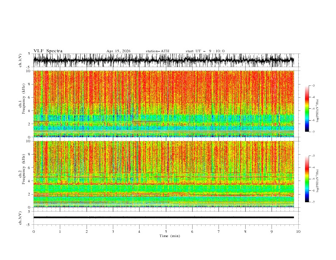Viewport: 336px width, 260px height.
Task: Click the ch.1 PSD color bar
Action: (307, 108)
